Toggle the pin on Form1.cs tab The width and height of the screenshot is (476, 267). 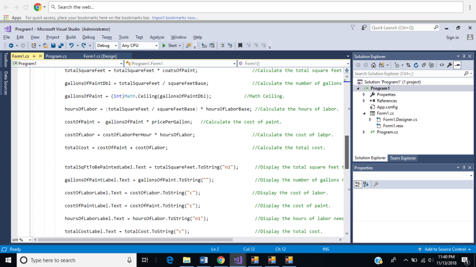[34, 56]
